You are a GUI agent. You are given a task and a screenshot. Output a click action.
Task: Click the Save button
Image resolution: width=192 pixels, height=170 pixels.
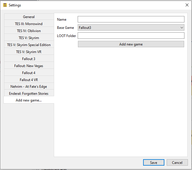pos(154,163)
